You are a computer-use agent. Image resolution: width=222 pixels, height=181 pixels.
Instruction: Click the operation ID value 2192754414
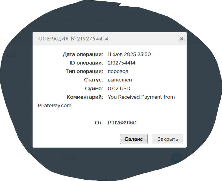121,63
